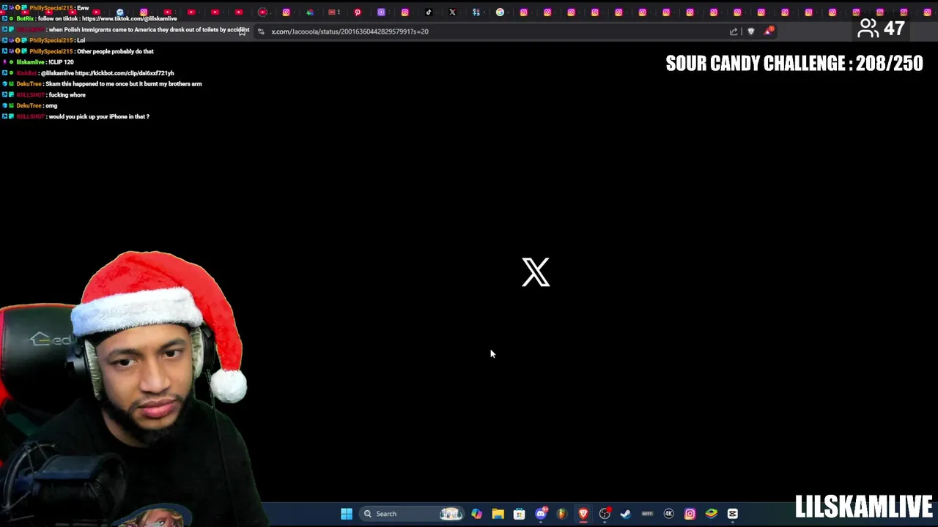The width and height of the screenshot is (938, 527).
Task: Open the kickbot.com clip link in chat
Action: (125, 73)
